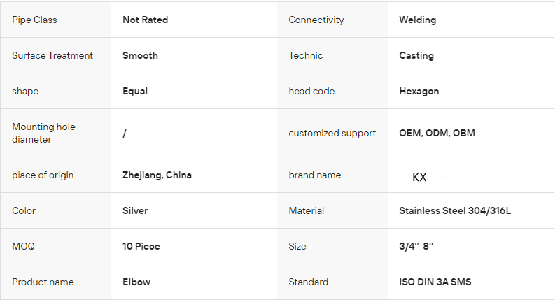Click Stainless Steel 304/316L material value
Viewport: 555px width, 302px height.
point(455,210)
